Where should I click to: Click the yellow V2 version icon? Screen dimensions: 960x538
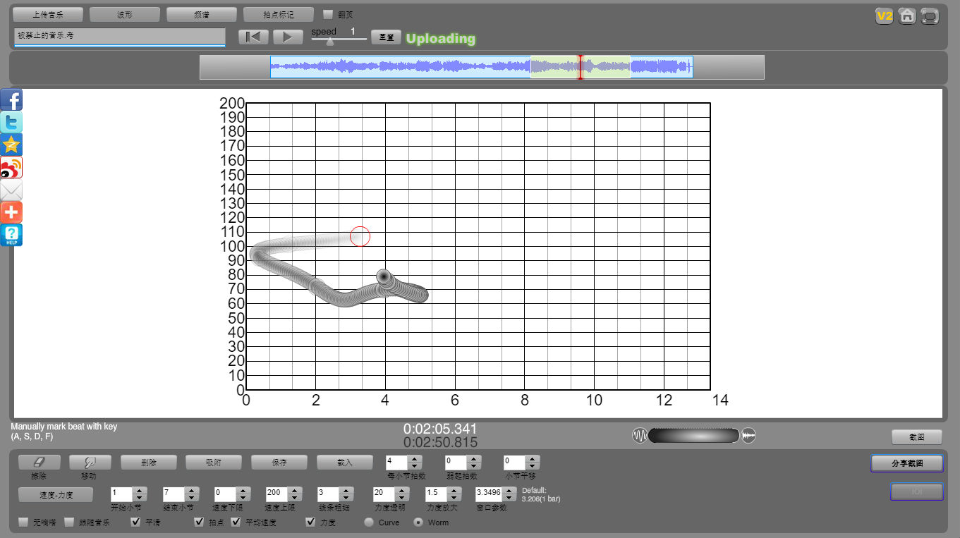tap(884, 16)
